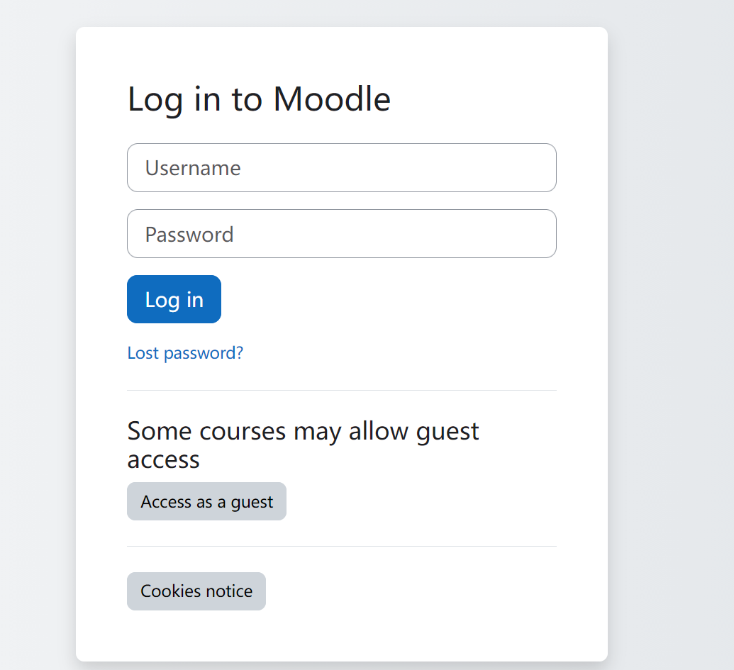Viewport: 734px width, 670px height.
Task: Choose Access as a guest
Action: (x=206, y=502)
